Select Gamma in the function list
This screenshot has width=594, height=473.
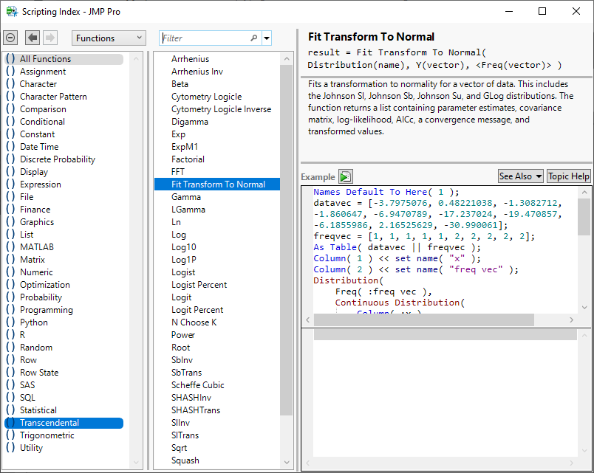186,197
